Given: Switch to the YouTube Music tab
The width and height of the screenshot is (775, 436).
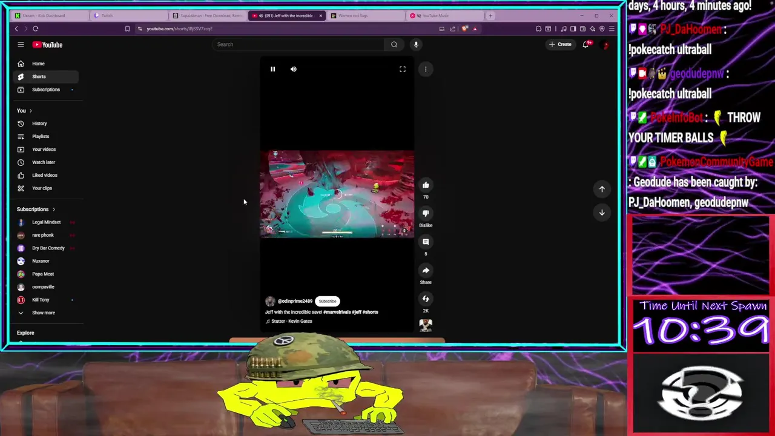Looking at the screenshot, I should tap(445, 16).
